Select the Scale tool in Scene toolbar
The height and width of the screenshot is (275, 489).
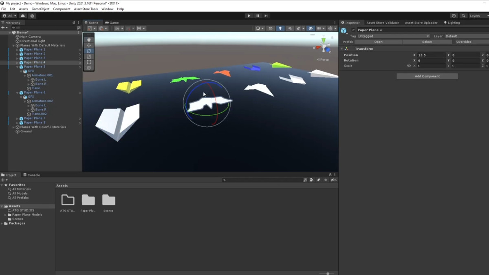[x=89, y=57]
